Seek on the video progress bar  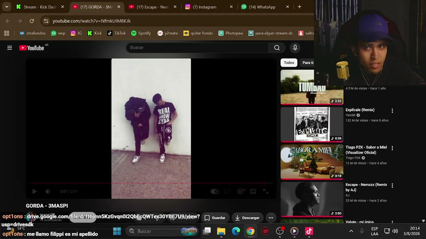[151, 183]
